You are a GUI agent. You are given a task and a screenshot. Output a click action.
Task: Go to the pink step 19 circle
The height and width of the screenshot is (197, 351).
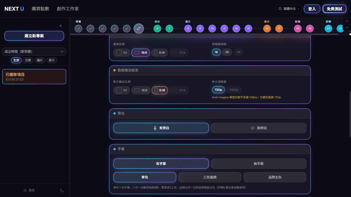[310, 28]
